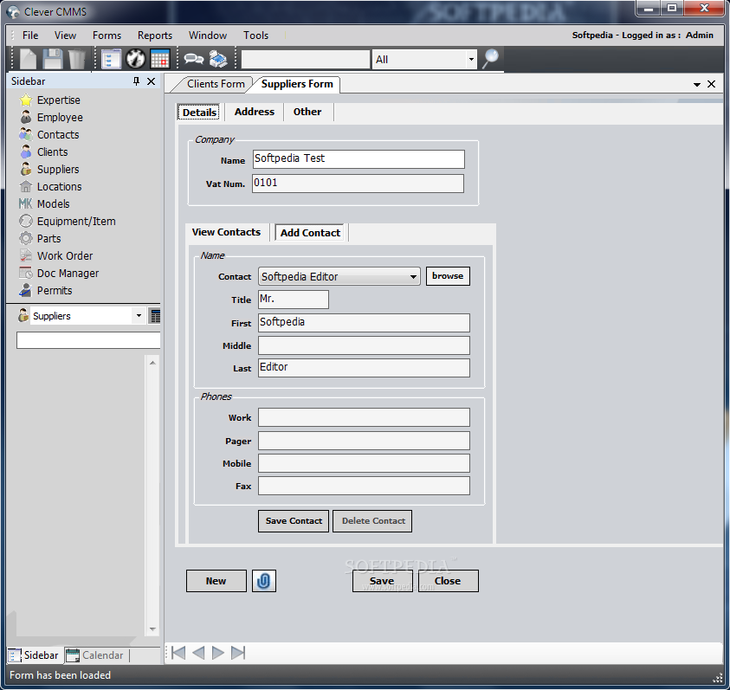Click the Models MK icon in sidebar

point(26,203)
